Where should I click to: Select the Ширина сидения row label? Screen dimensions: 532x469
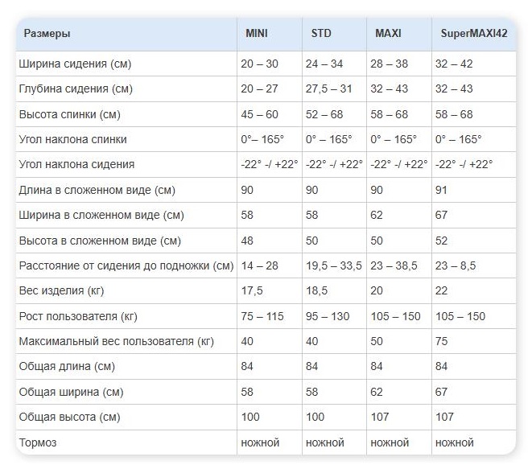click(75, 64)
